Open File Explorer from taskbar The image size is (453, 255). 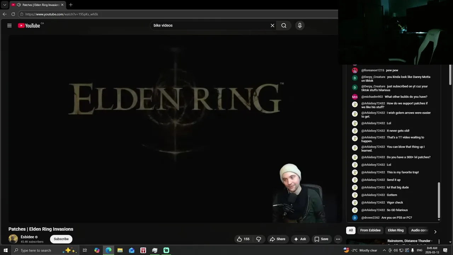pyautogui.click(x=120, y=250)
